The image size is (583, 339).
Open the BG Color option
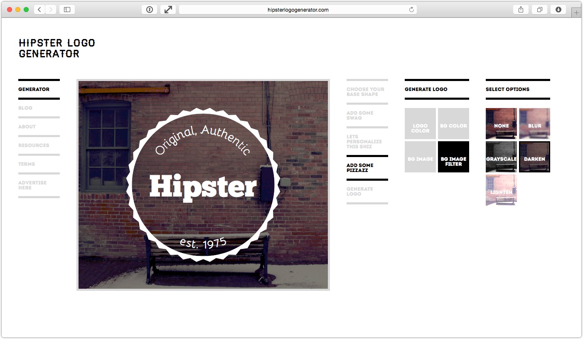[453, 123]
